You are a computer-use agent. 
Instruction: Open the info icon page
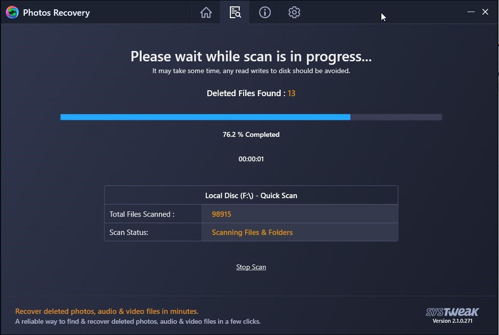click(x=265, y=12)
